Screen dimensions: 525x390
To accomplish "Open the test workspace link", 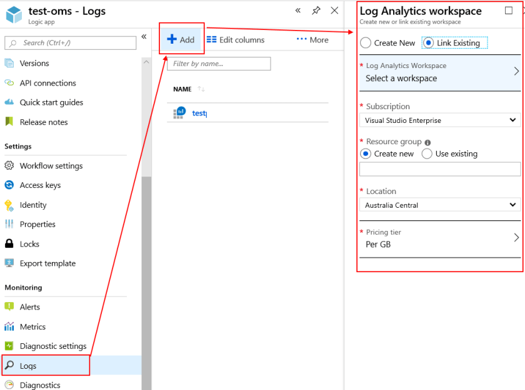I will (199, 113).
